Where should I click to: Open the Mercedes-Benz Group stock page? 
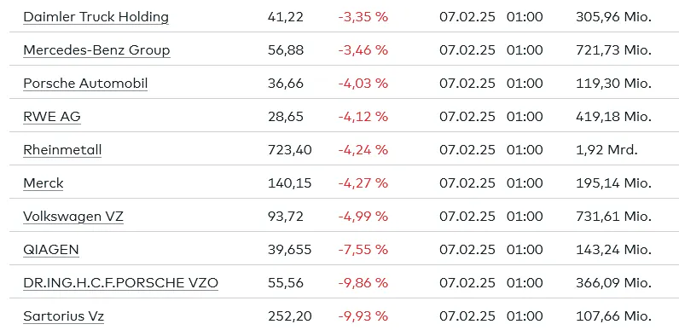tap(96, 50)
